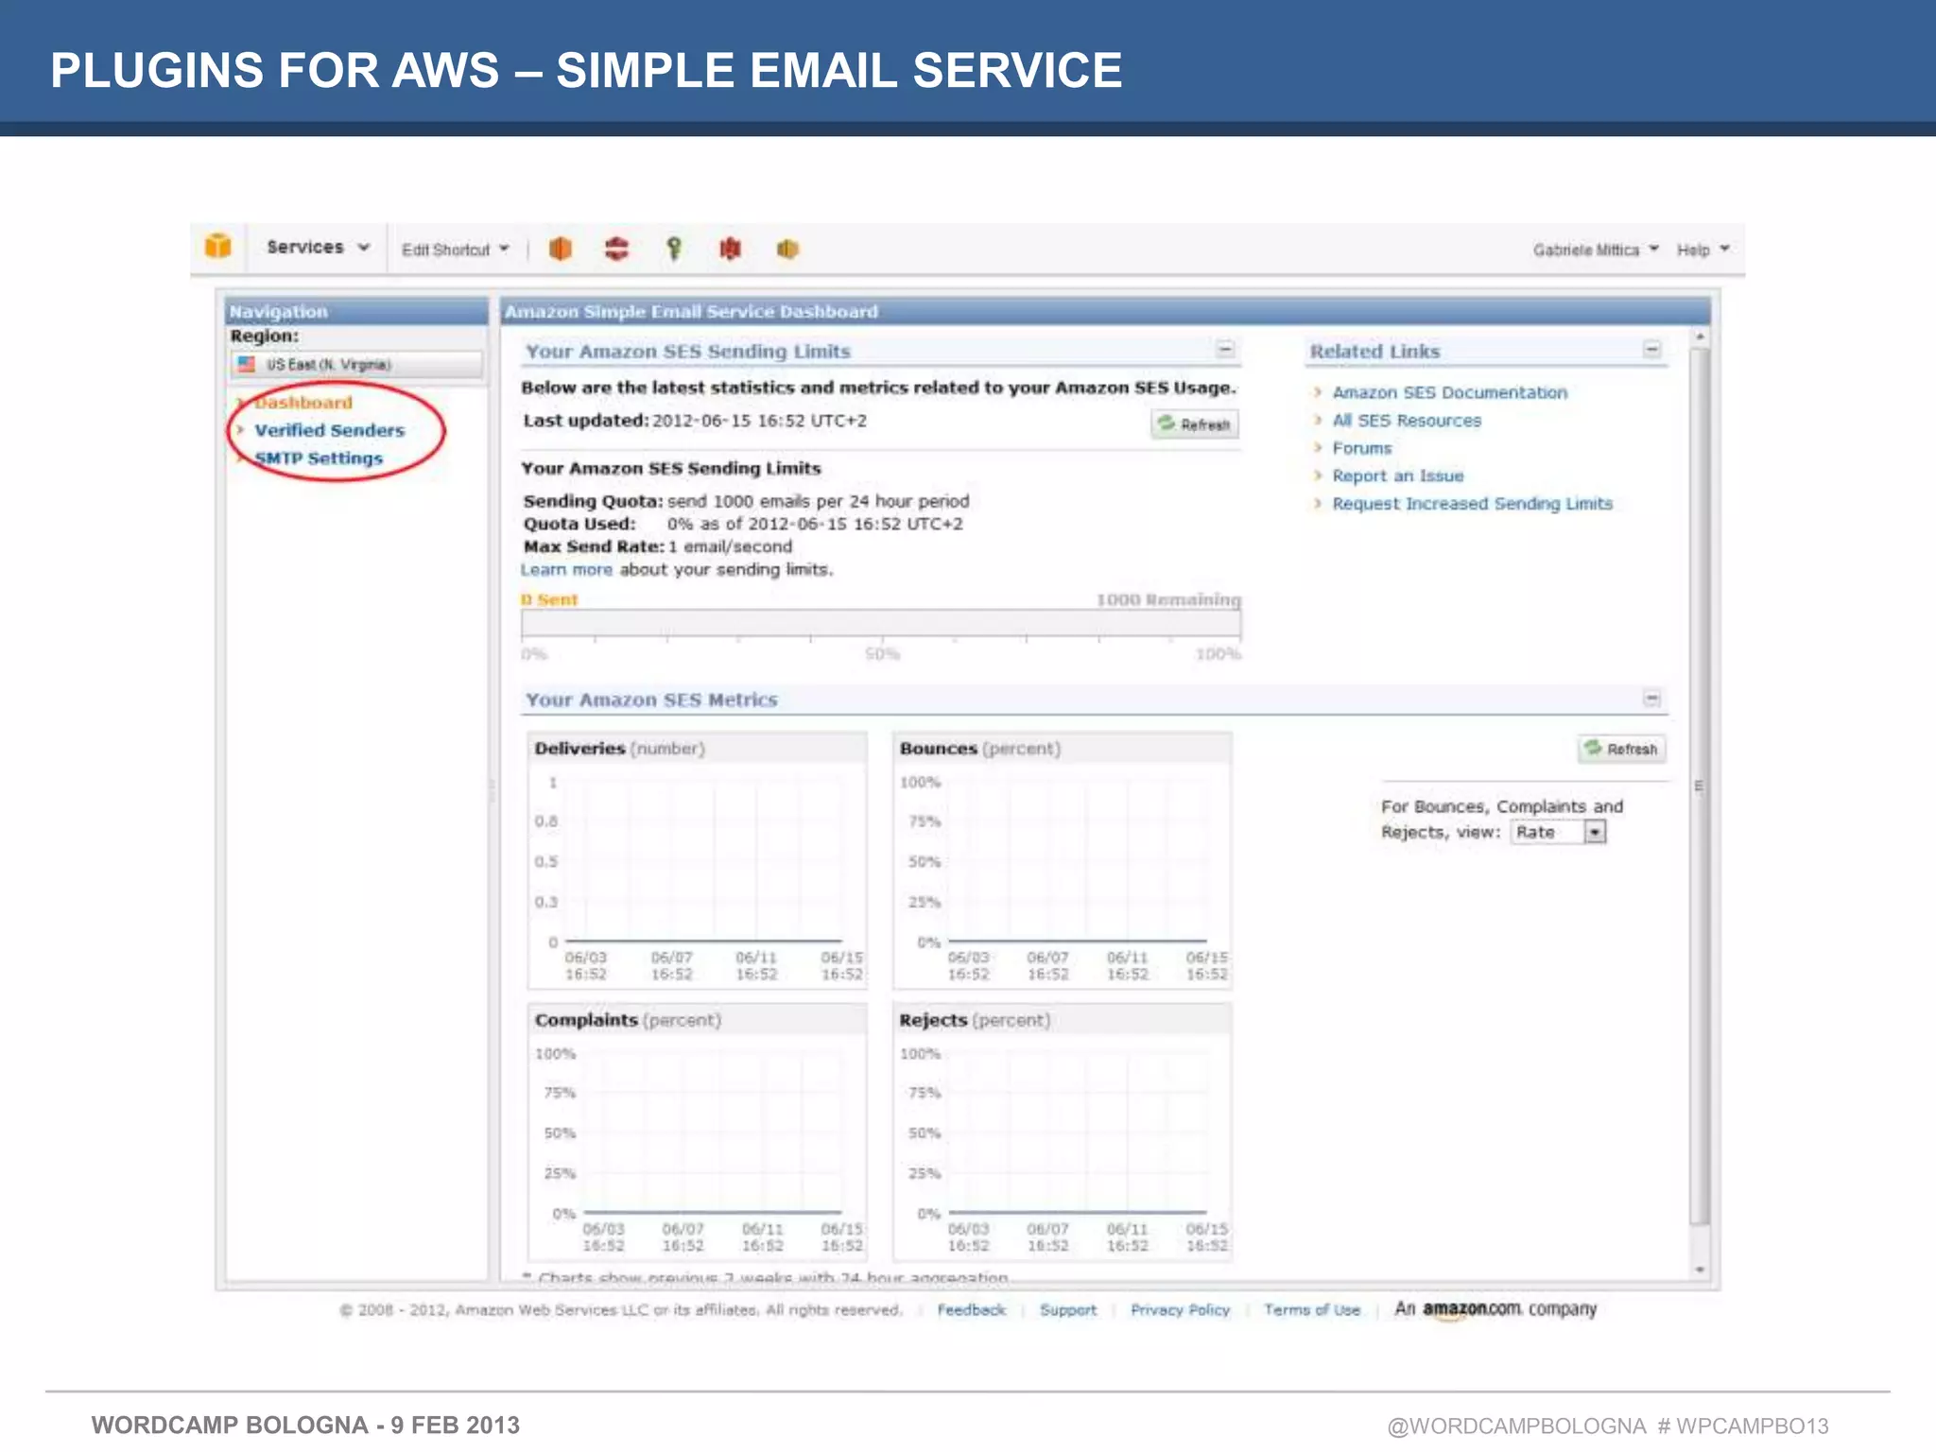Click the key shortcut icon
Image resolution: width=1936 pixels, height=1452 pixels.
point(673,249)
